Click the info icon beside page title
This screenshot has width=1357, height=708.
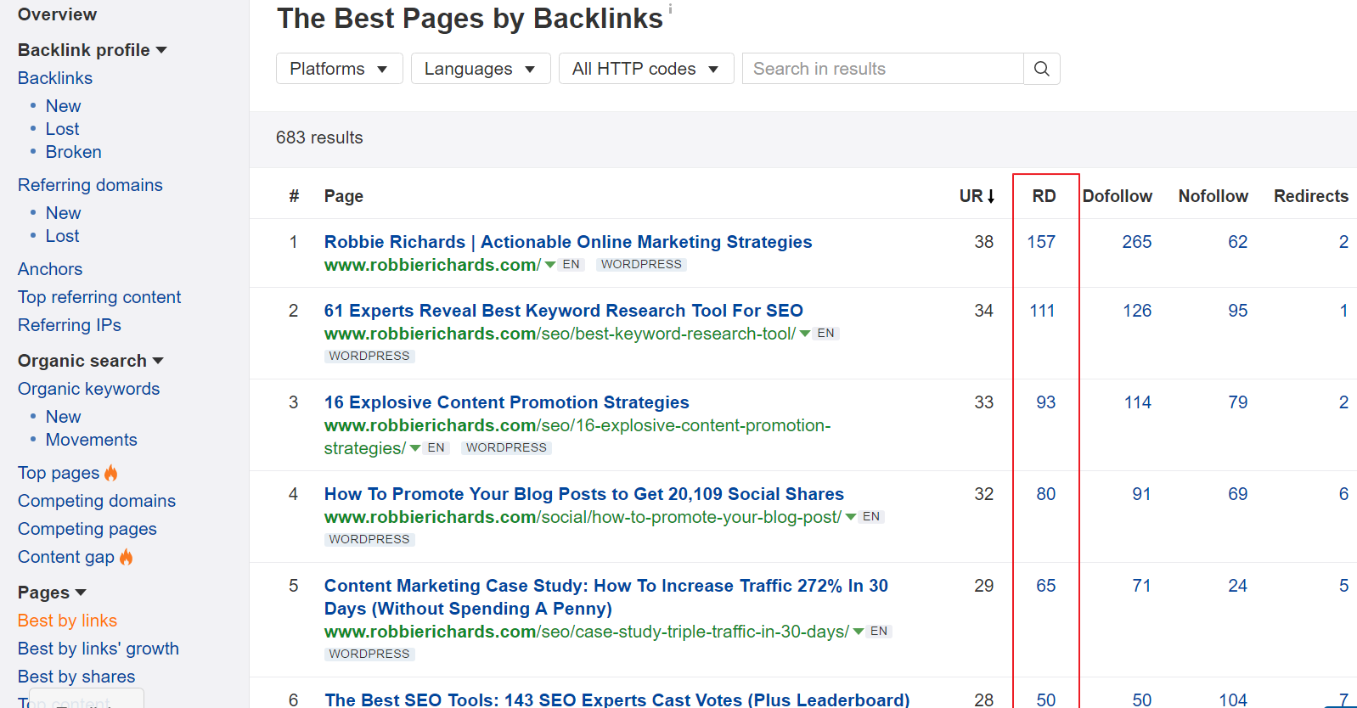[x=670, y=9]
